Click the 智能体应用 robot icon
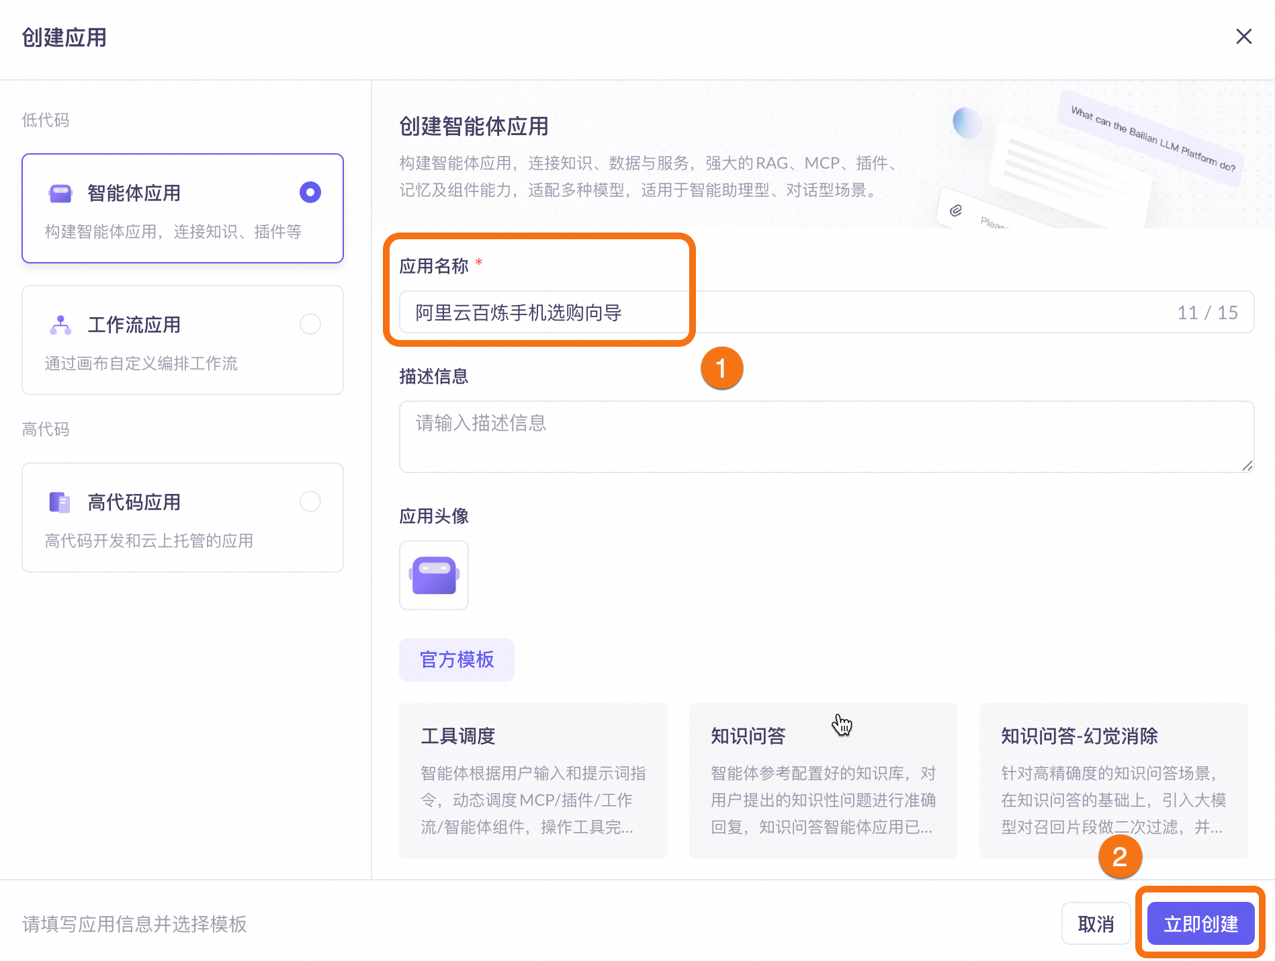This screenshot has height=961, width=1275. pyautogui.click(x=60, y=194)
